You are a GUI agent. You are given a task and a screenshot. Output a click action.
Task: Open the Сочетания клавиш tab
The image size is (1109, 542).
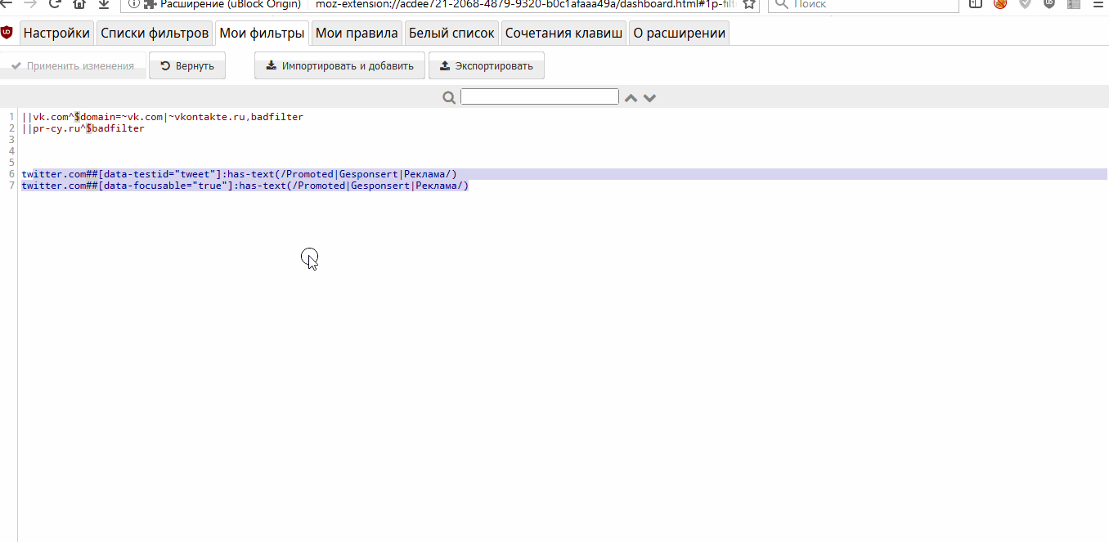click(564, 34)
